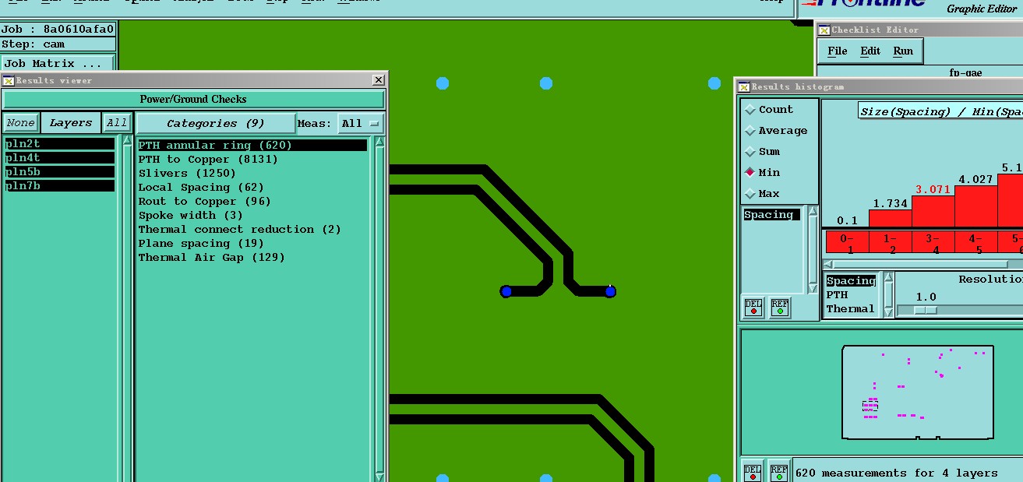Click the 4.027 histogram bar

click(x=975, y=206)
